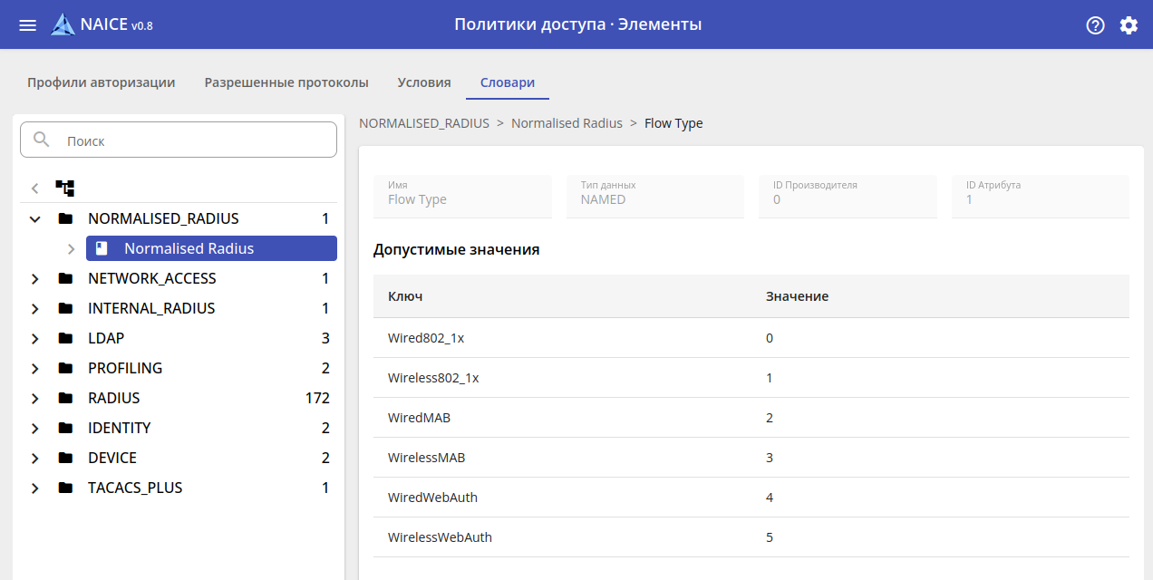Open the hamburger navigation menu
1153x580 pixels.
[x=28, y=25]
